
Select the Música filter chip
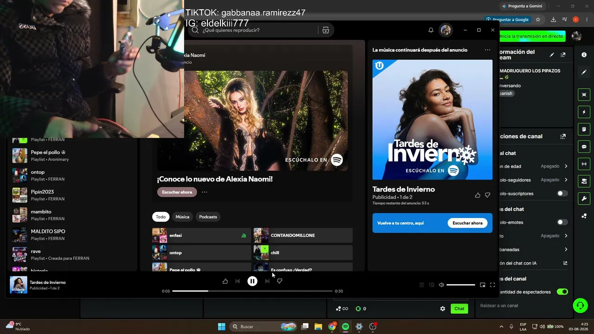click(182, 217)
